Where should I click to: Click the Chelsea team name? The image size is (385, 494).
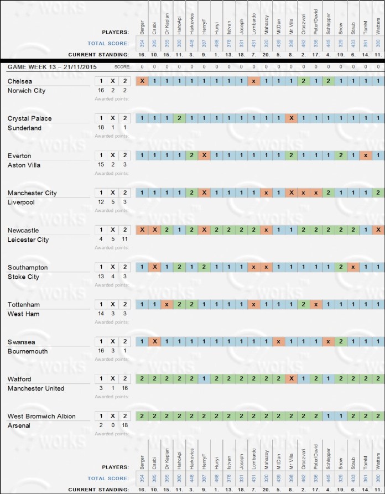pos(20,81)
